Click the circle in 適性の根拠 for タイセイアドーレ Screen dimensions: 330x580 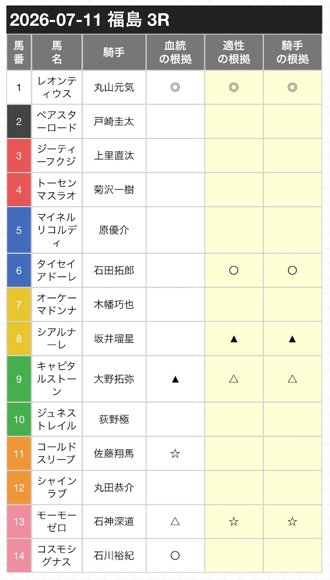pyautogui.click(x=234, y=270)
